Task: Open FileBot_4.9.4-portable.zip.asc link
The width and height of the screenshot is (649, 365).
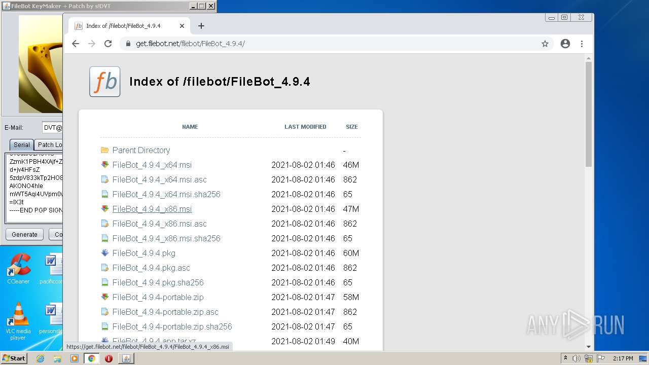Action: [165, 312]
